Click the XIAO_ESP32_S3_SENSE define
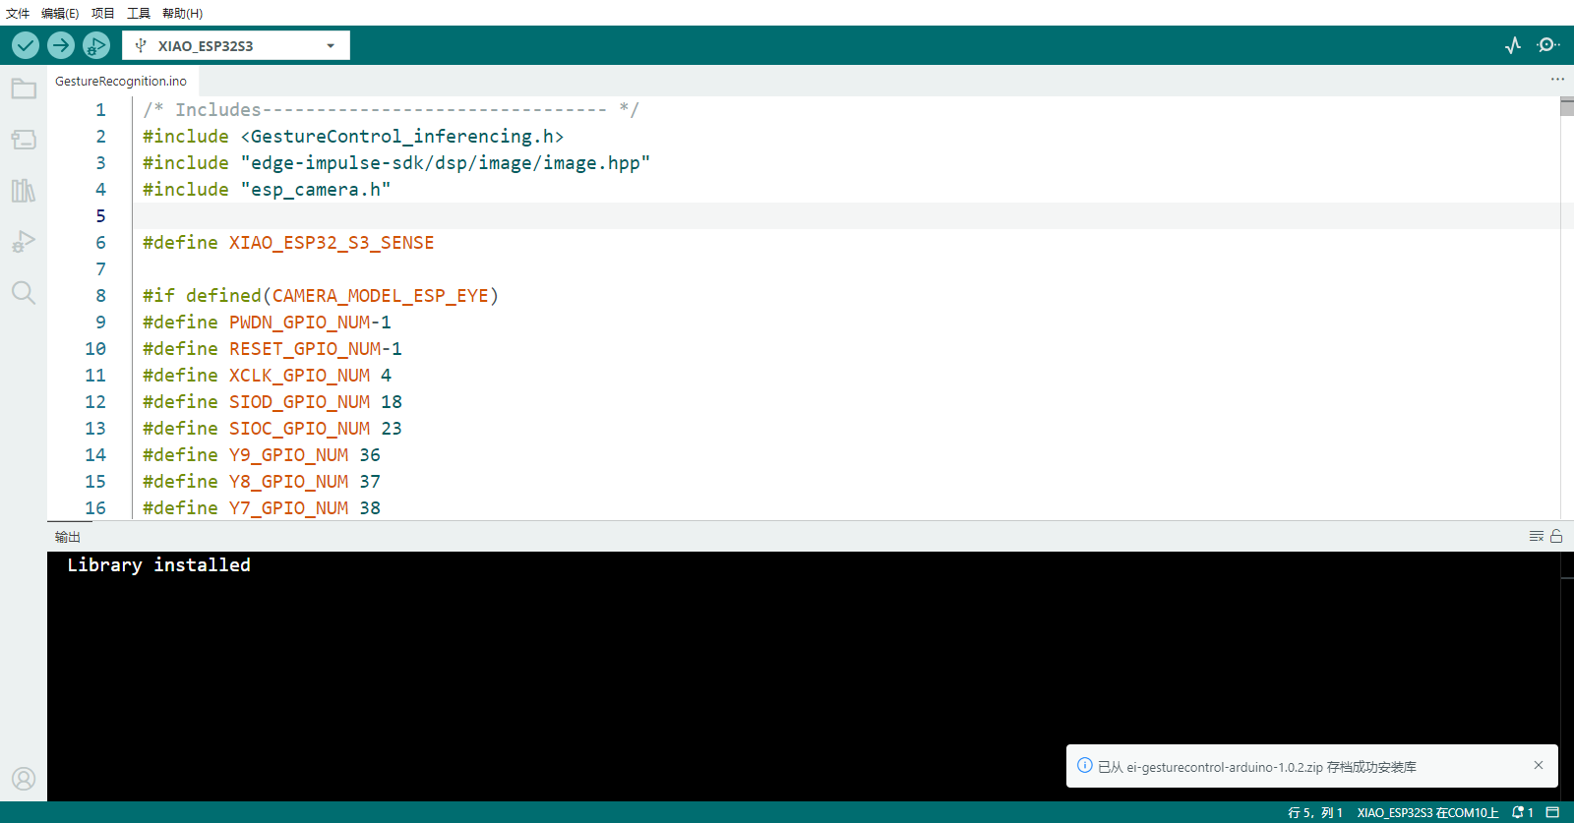Image resolution: width=1574 pixels, height=823 pixels. tap(288, 243)
